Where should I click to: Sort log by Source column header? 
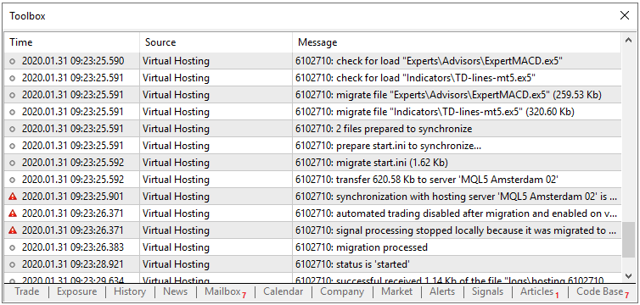pyautogui.click(x=216, y=42)
